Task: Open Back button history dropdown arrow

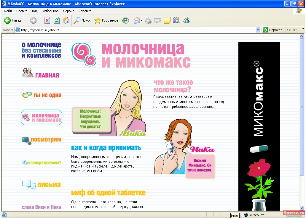Action: click(x=25, y=20)
